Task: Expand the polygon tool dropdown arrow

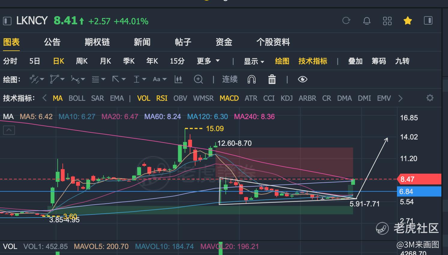Action: [x=62, y=79]
